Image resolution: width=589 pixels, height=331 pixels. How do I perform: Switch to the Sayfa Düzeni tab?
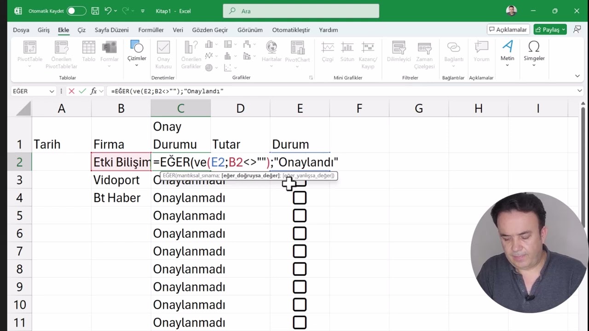click(x=112, y=30)
